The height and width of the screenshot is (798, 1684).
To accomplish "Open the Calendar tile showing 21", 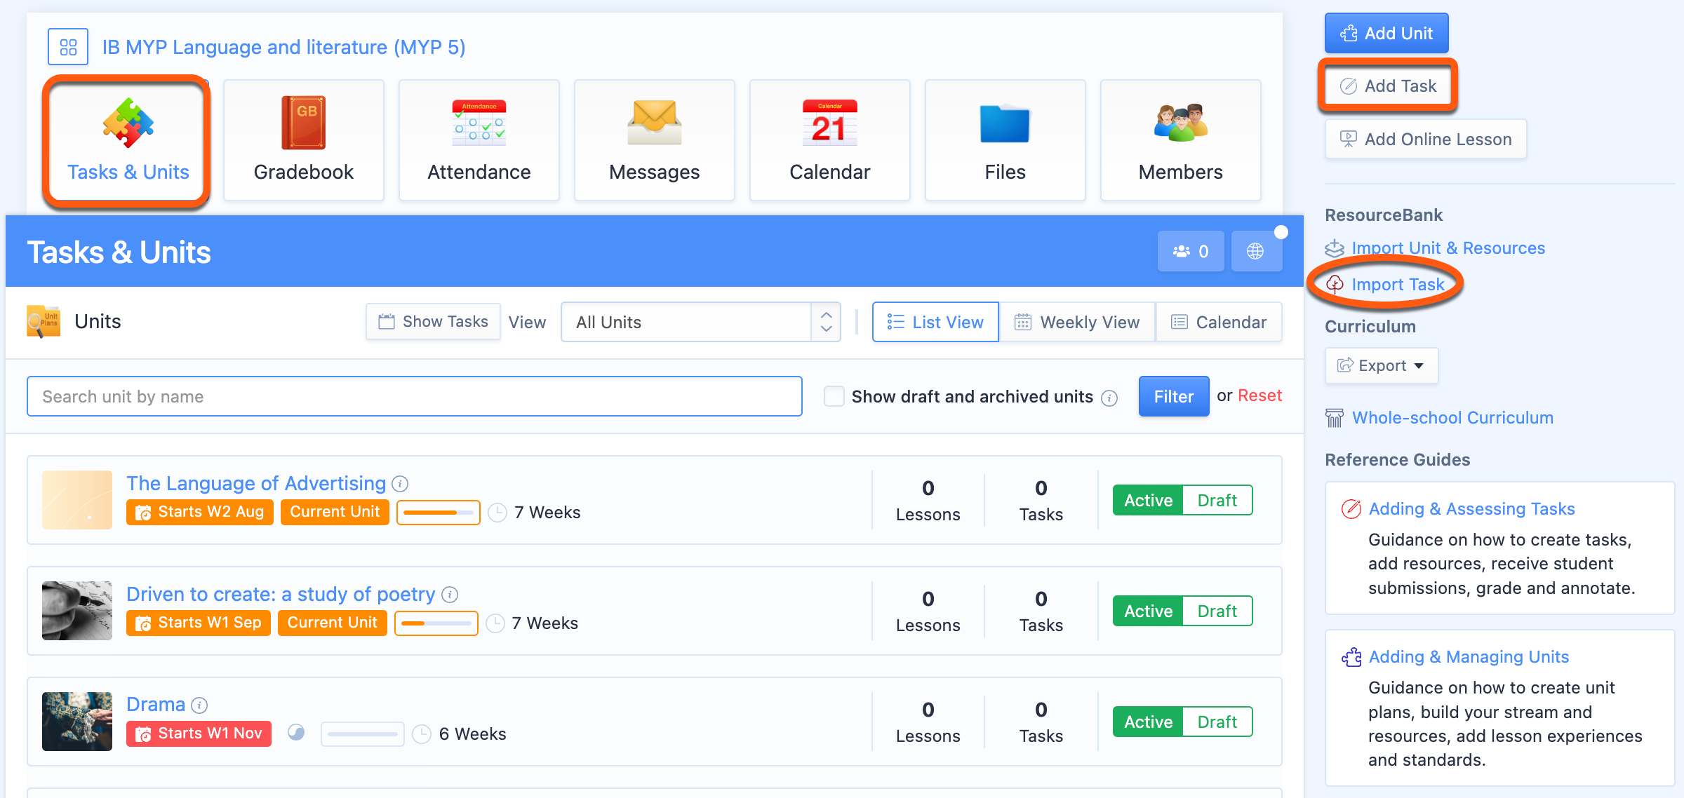I will [830, 140].
